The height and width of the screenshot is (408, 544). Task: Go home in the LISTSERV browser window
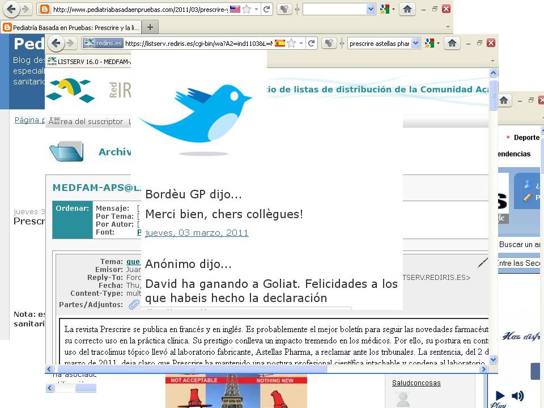point(452,43)
